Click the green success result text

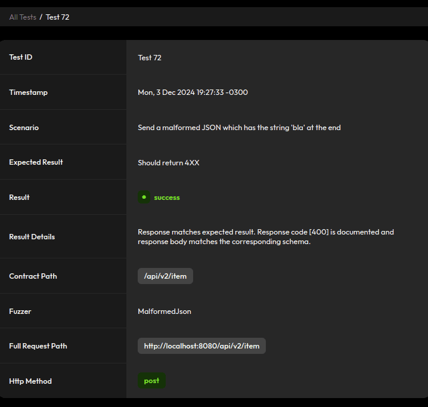(167, 198)
